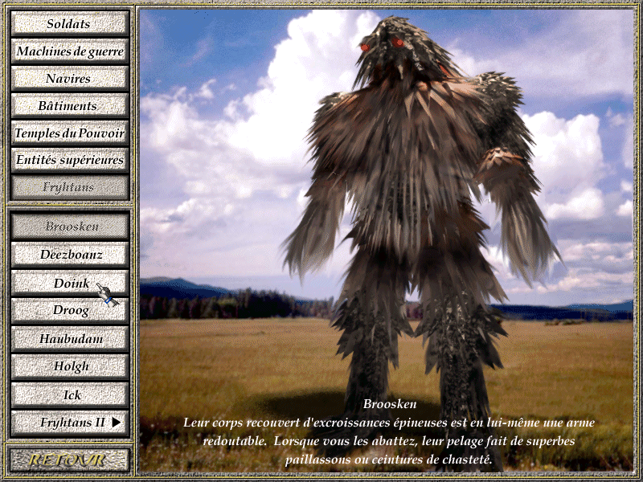Select the Broosken creature entry
Viewport: 643px width, 482px height.
[70, 226]
